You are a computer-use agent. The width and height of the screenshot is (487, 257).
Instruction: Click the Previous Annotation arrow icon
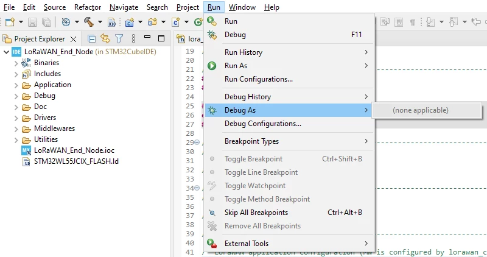(x=454, y=22)
